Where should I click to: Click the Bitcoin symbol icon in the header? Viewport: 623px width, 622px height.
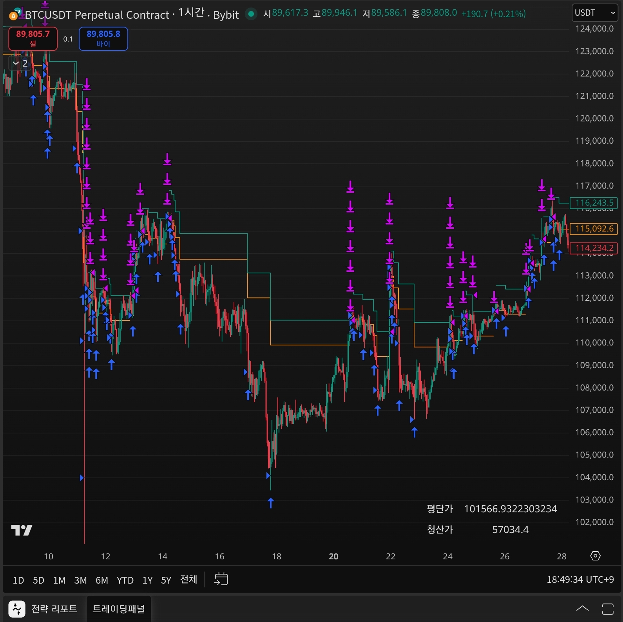(x=14, y=15)
